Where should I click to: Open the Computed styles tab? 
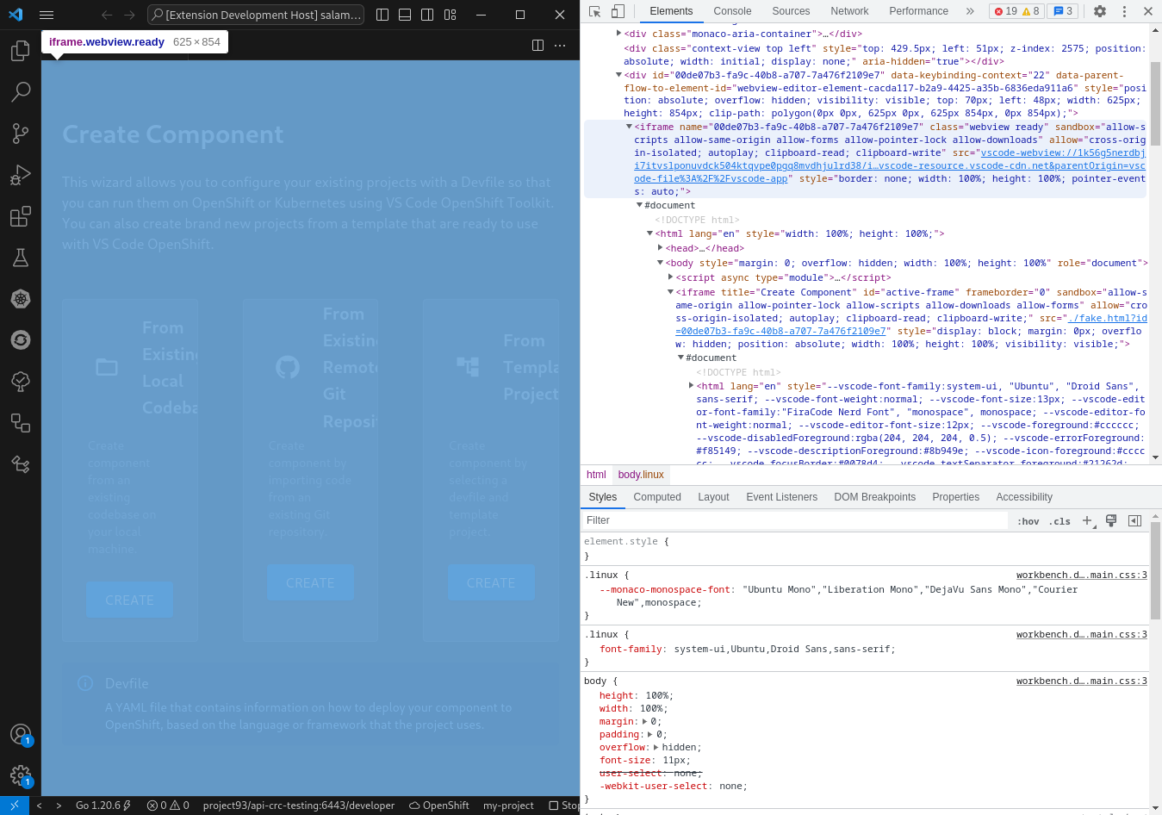(656, 497)
